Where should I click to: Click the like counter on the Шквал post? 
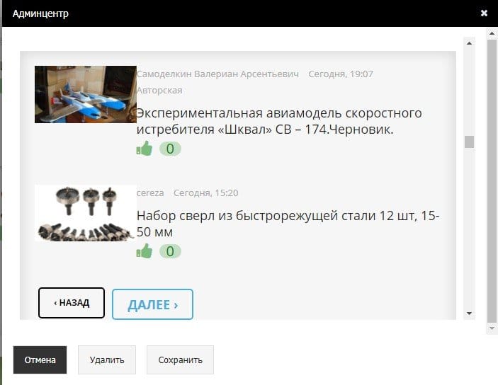(170, 149)
